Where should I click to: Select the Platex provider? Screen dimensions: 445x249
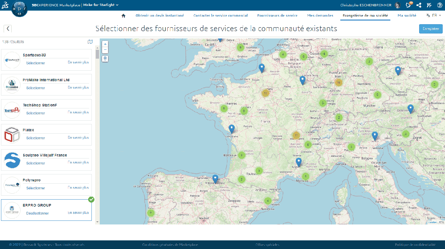[x=35, y=138]
